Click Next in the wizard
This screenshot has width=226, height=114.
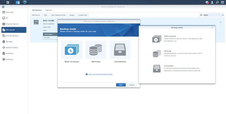click(x=121, y=85)
